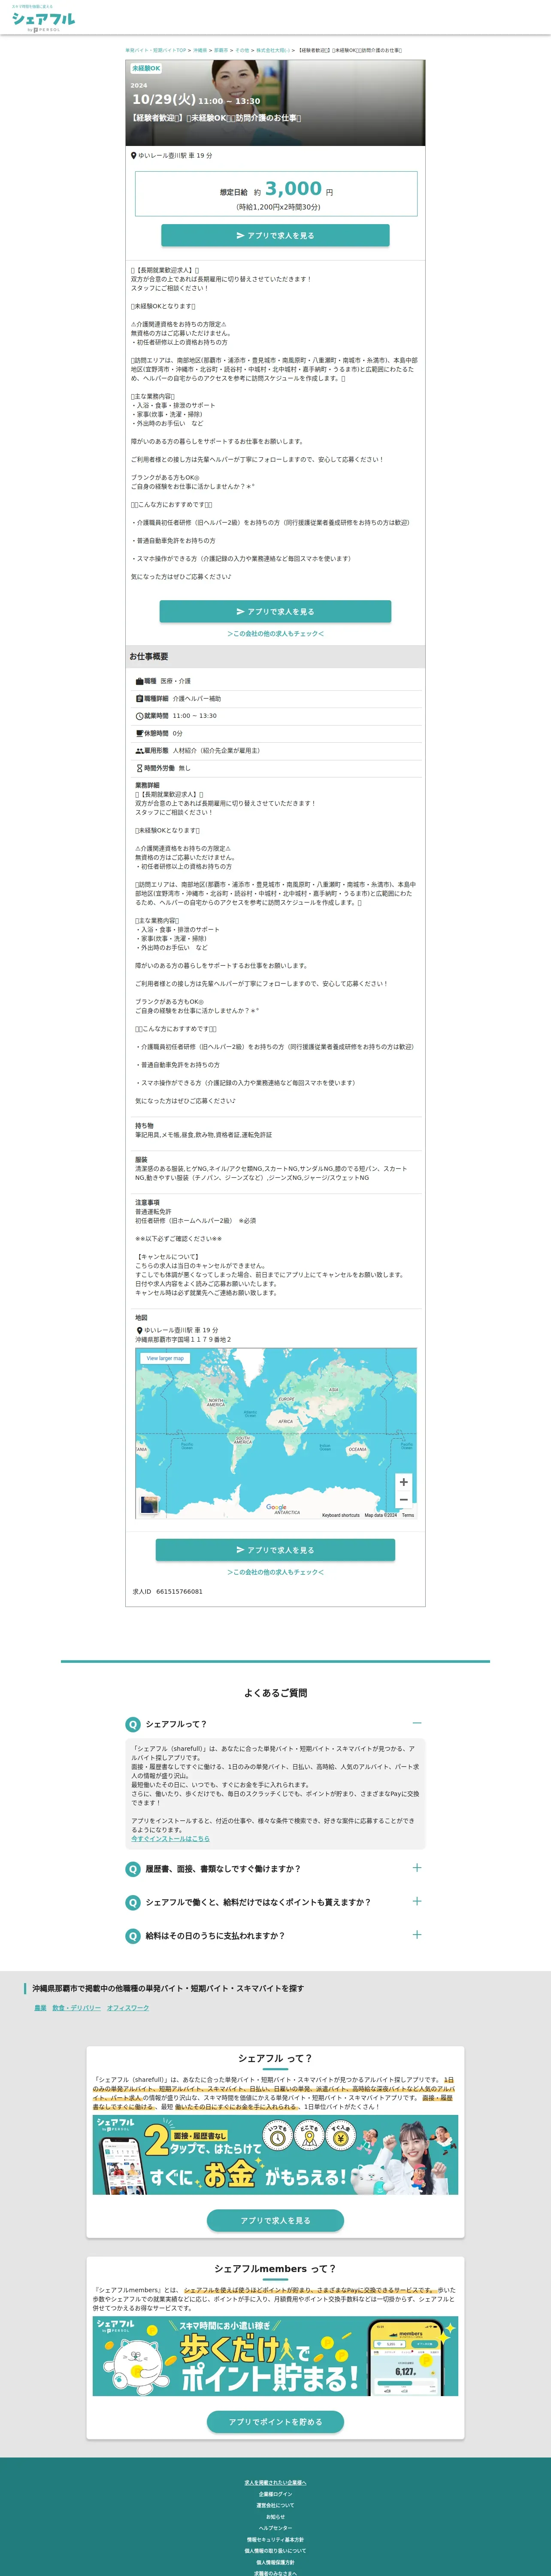Click the Google logo on the map
The width and height of the screenshot is (551, 2576).
(276, 1507)
